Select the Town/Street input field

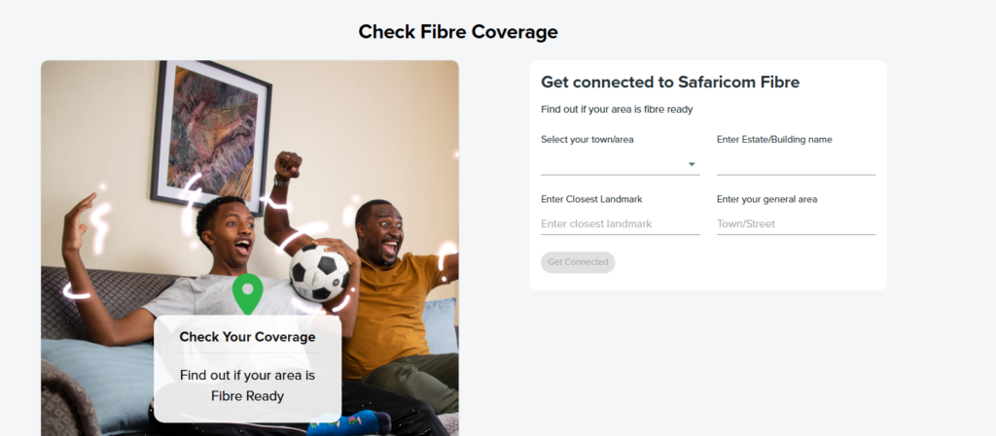pos(796,223)
